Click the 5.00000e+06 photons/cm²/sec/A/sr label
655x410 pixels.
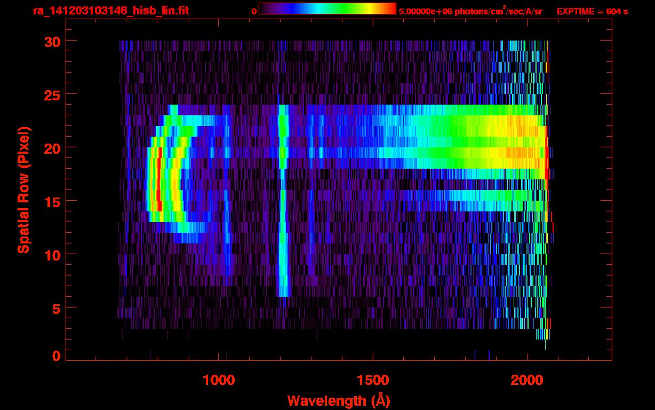click(x=470, y=11)
